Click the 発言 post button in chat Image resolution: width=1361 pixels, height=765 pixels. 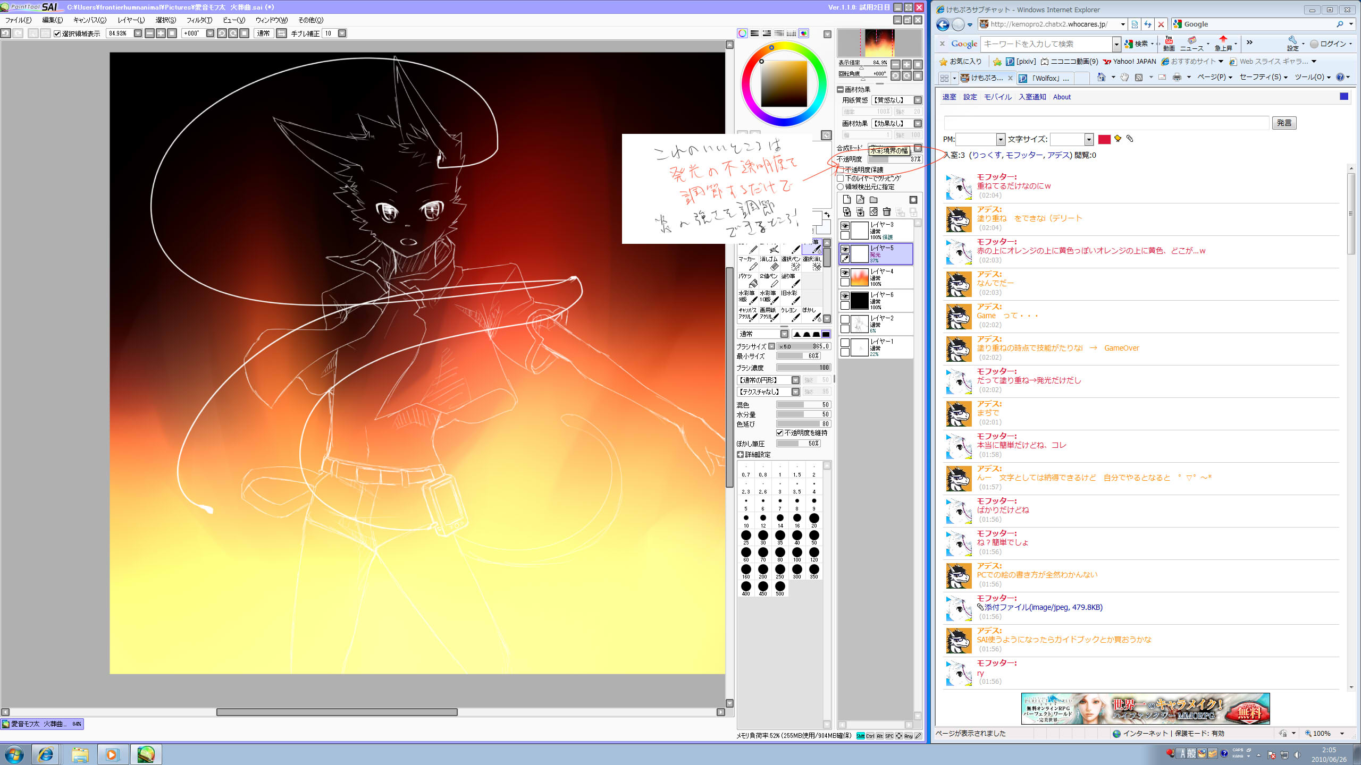coord(1284,123)
